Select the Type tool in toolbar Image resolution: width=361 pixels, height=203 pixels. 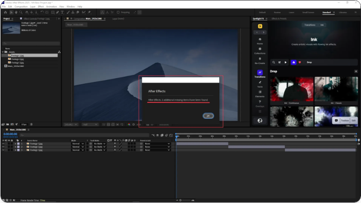62,12
